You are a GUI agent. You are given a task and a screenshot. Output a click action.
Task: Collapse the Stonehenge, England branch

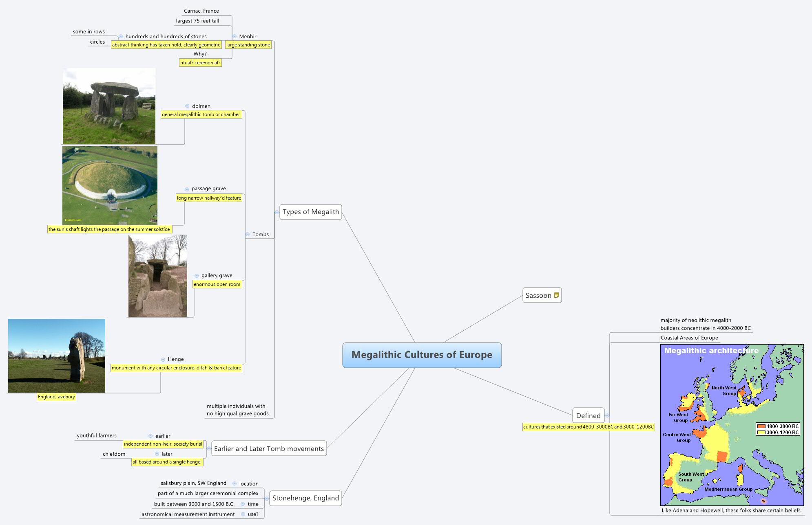pos(267,498)
